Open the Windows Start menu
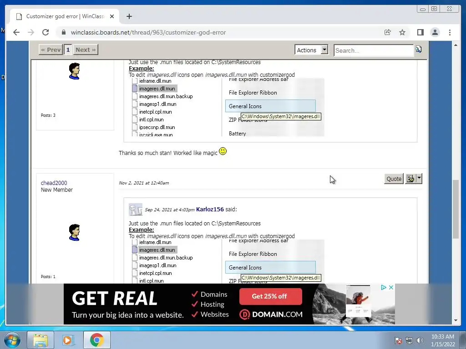 (x=12, y=340)
